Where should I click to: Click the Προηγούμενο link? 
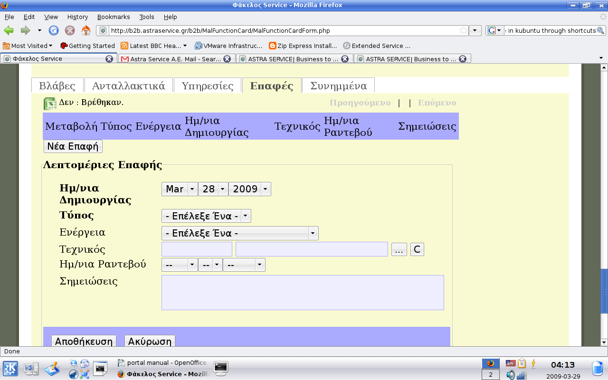point(360,103)
